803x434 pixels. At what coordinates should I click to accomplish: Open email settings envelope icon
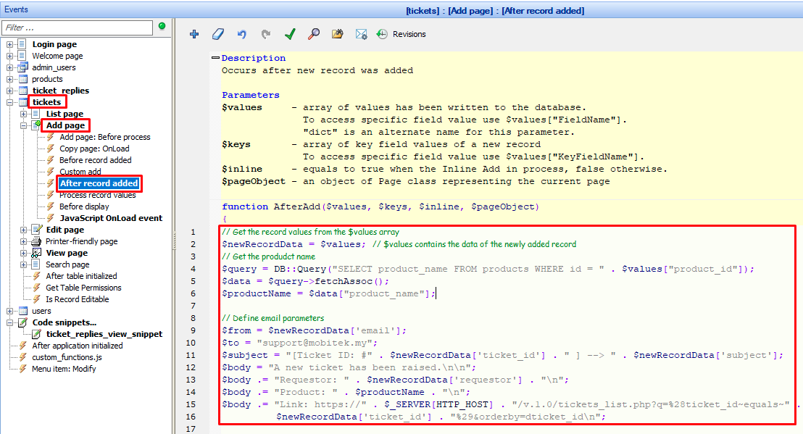point(361,34)
